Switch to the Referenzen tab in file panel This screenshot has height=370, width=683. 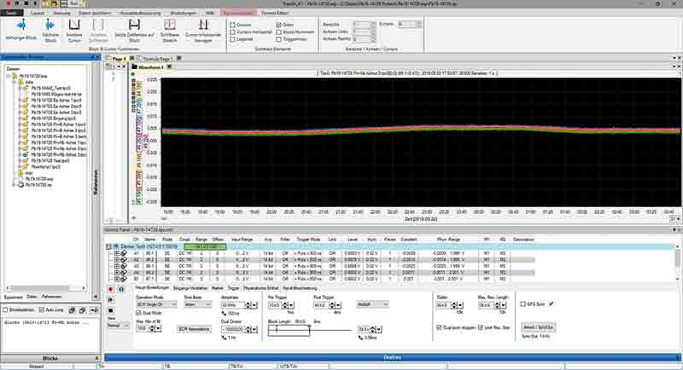(x=51, y=297)
